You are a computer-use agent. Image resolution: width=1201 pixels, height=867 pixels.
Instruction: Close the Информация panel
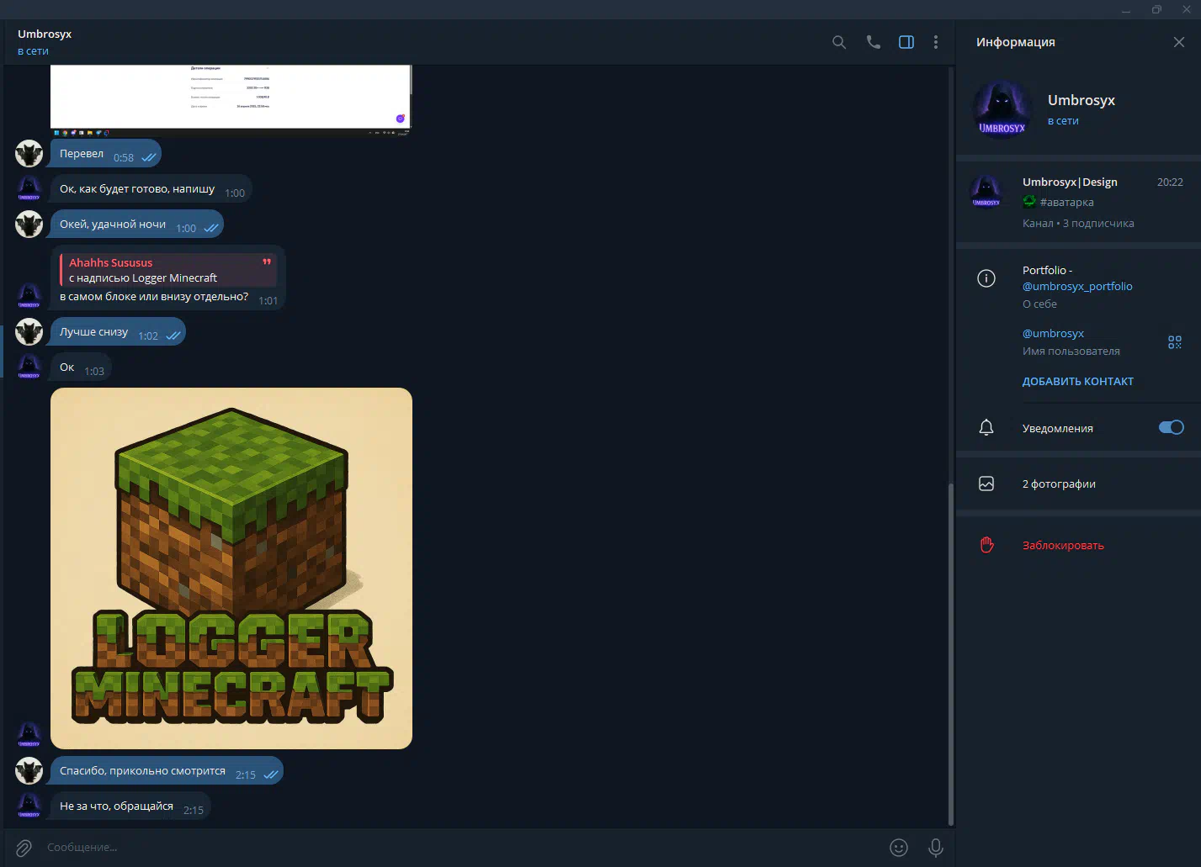[1179, 42]
